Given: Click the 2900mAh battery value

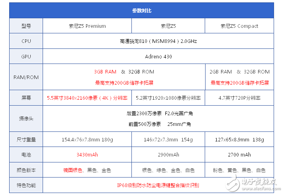Looking at the screenshot, I should 168,154.
